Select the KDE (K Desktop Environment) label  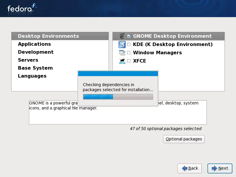click(173, 45)
